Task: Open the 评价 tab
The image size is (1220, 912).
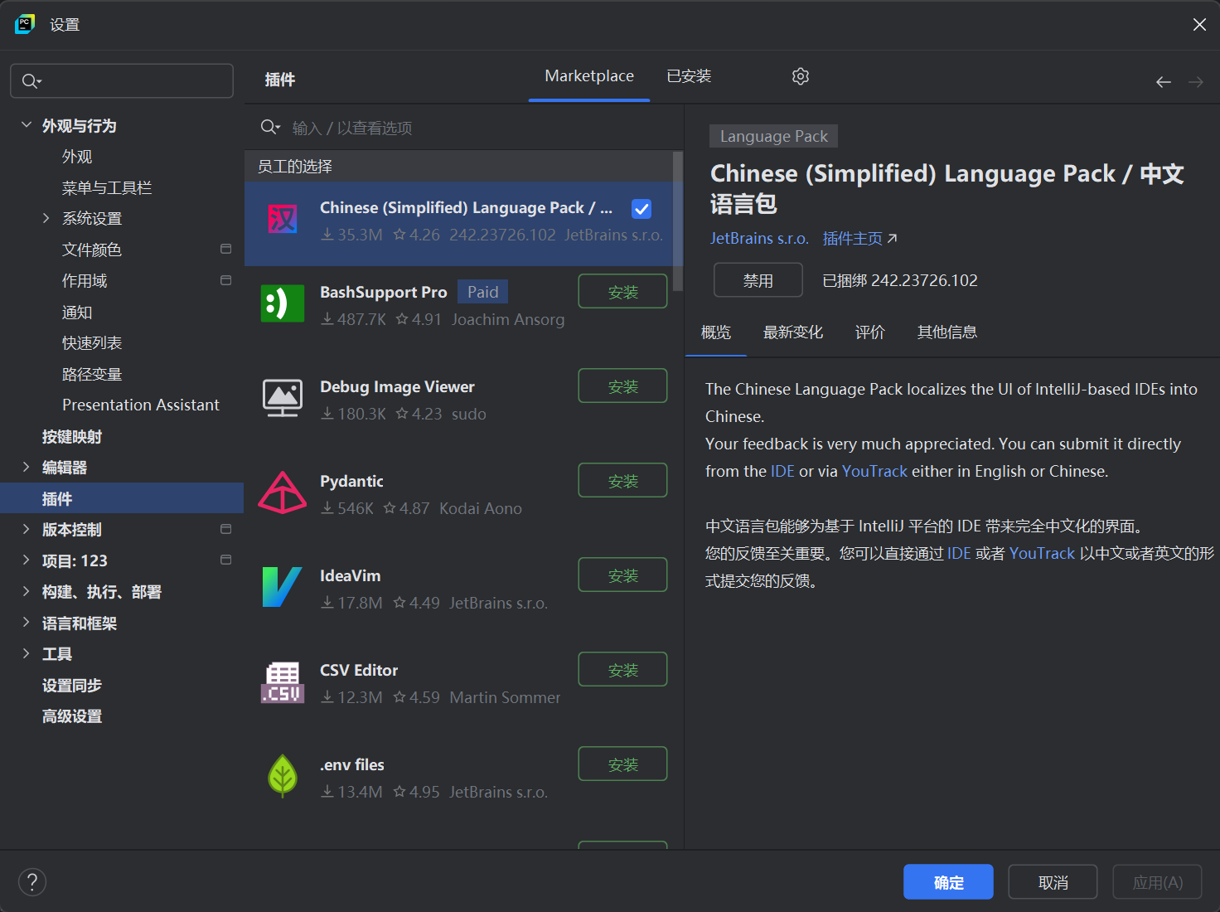Action: [870, 332]
